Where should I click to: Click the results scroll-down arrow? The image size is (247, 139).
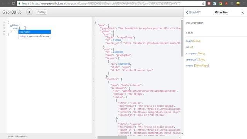pos(182,134)
